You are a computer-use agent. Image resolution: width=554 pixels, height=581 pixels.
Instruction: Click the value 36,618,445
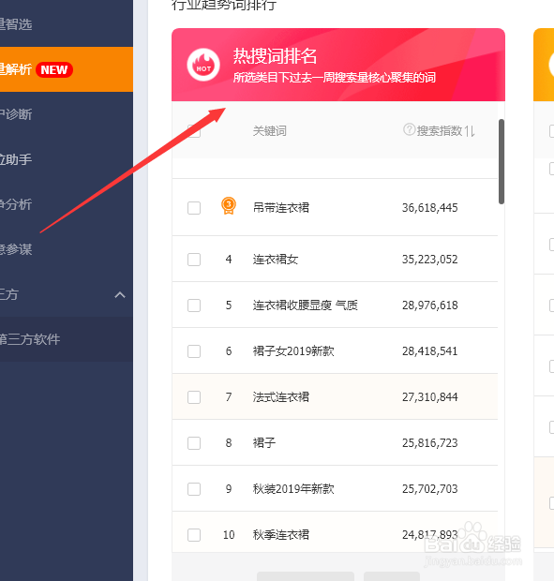pos(430,208)
